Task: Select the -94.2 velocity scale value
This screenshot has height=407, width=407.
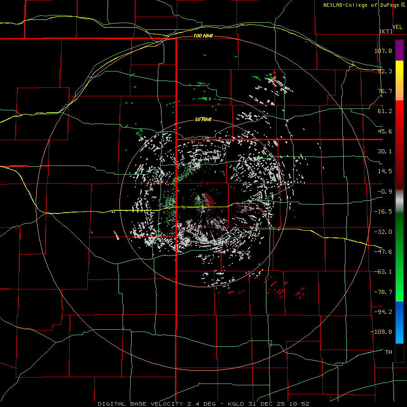Action: point(383,312)
